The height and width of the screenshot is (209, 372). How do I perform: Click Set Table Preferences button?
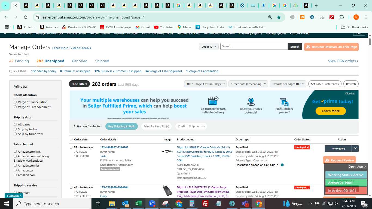[325, 84]
